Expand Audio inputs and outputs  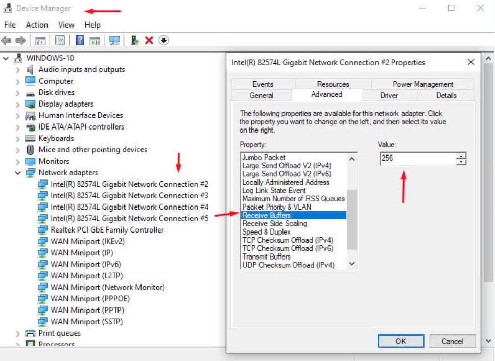[x=18, y=70]
